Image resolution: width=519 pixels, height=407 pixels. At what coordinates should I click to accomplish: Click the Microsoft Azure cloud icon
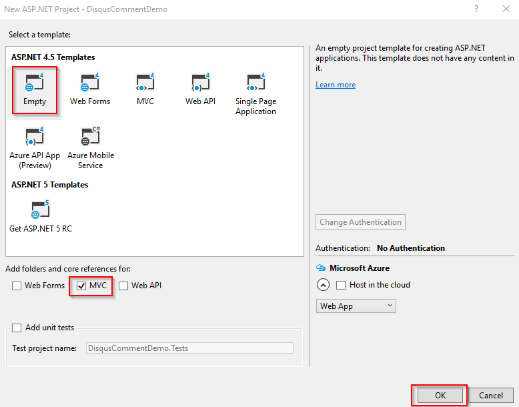pyautogui.click(x=321, y=268)
